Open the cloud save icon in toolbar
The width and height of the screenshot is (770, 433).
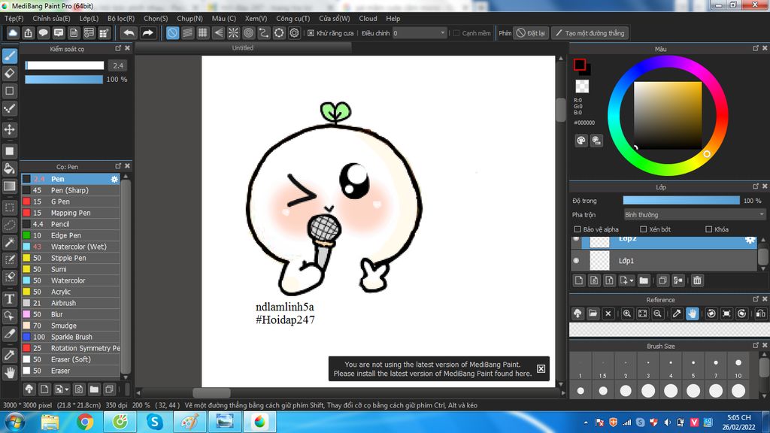[13, 33]
